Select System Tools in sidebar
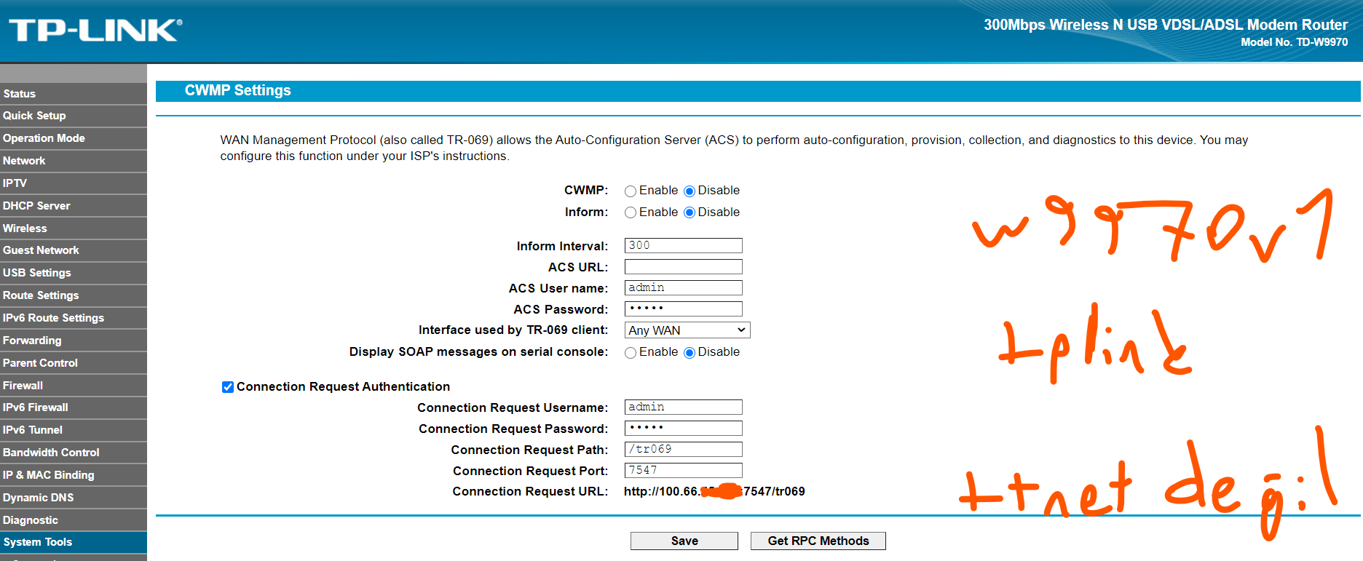The width and height of the screenshot is (1363, 561). pyautogui.click(x=73, y=542)
